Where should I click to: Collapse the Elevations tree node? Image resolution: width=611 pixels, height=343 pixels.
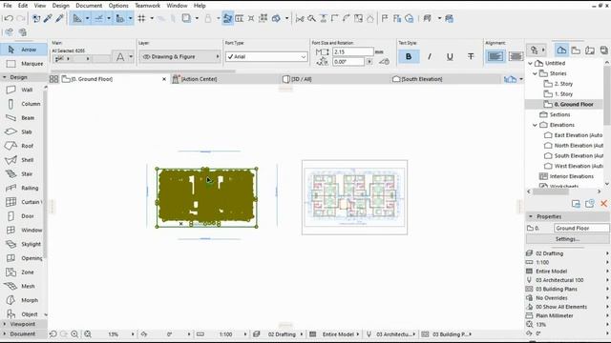pyautogui.click(x=535, y=125)
